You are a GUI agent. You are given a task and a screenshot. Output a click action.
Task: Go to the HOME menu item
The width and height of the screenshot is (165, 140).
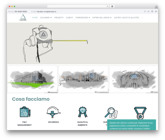coord(35,18)
